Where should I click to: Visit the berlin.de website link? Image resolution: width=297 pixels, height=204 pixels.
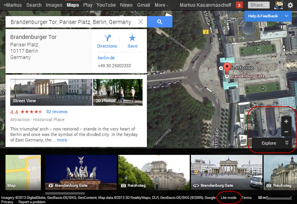pos(106,58)
